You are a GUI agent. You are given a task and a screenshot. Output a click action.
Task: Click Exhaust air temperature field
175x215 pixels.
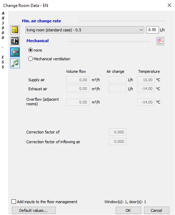(146, 89)
